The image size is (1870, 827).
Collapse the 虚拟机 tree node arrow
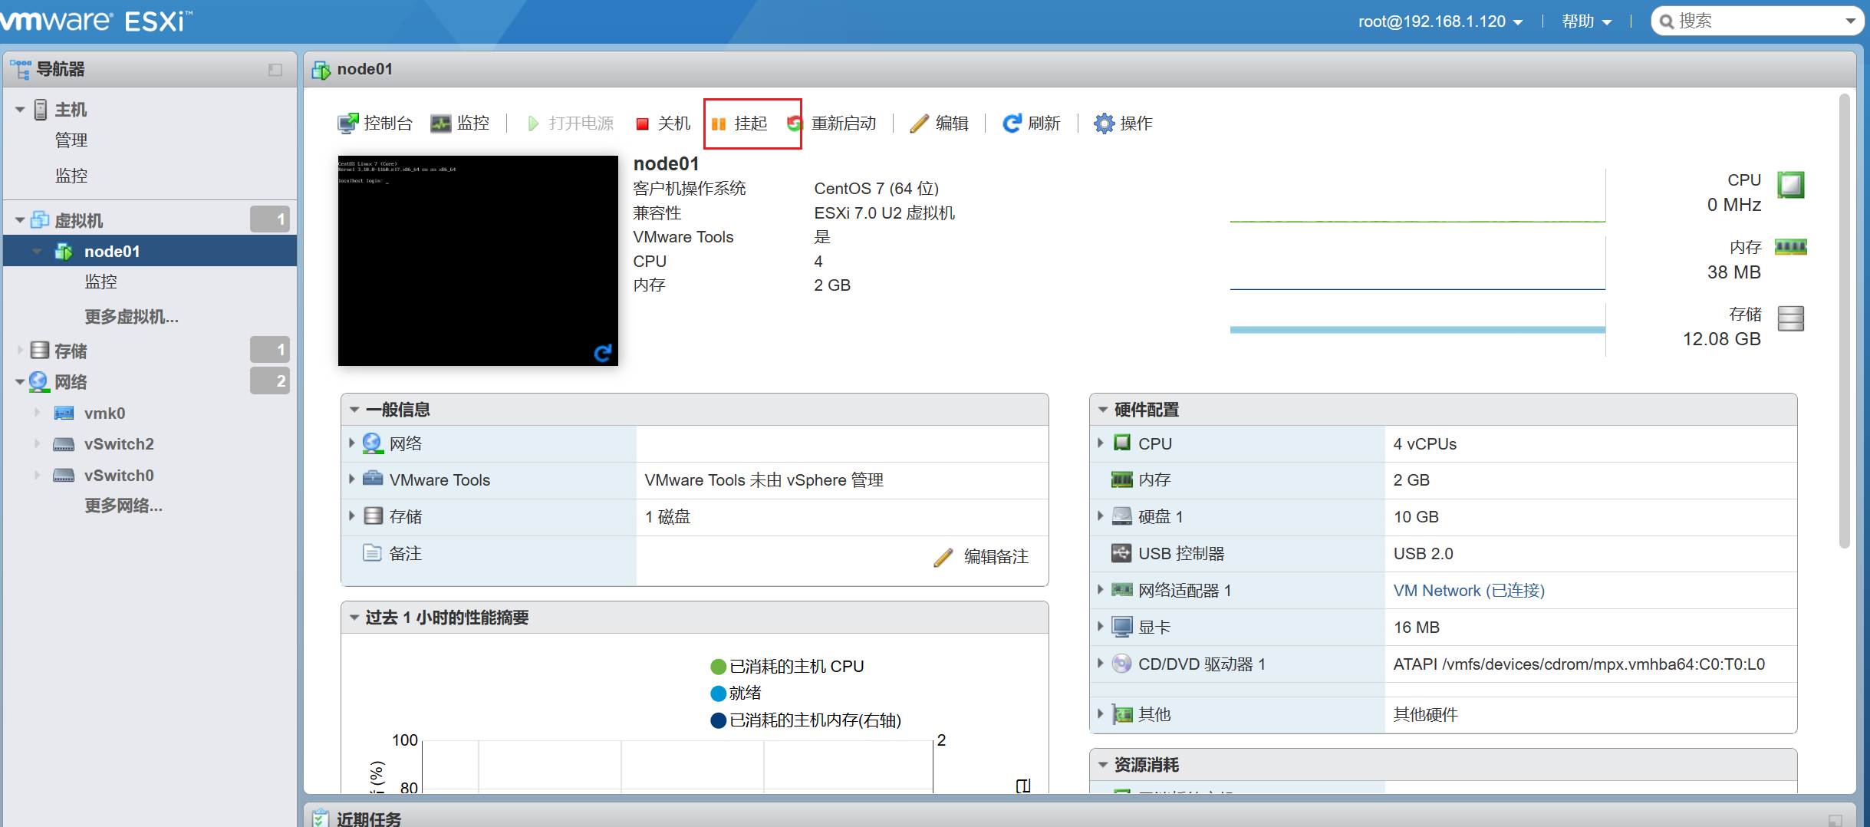click(x=21, y=220)
